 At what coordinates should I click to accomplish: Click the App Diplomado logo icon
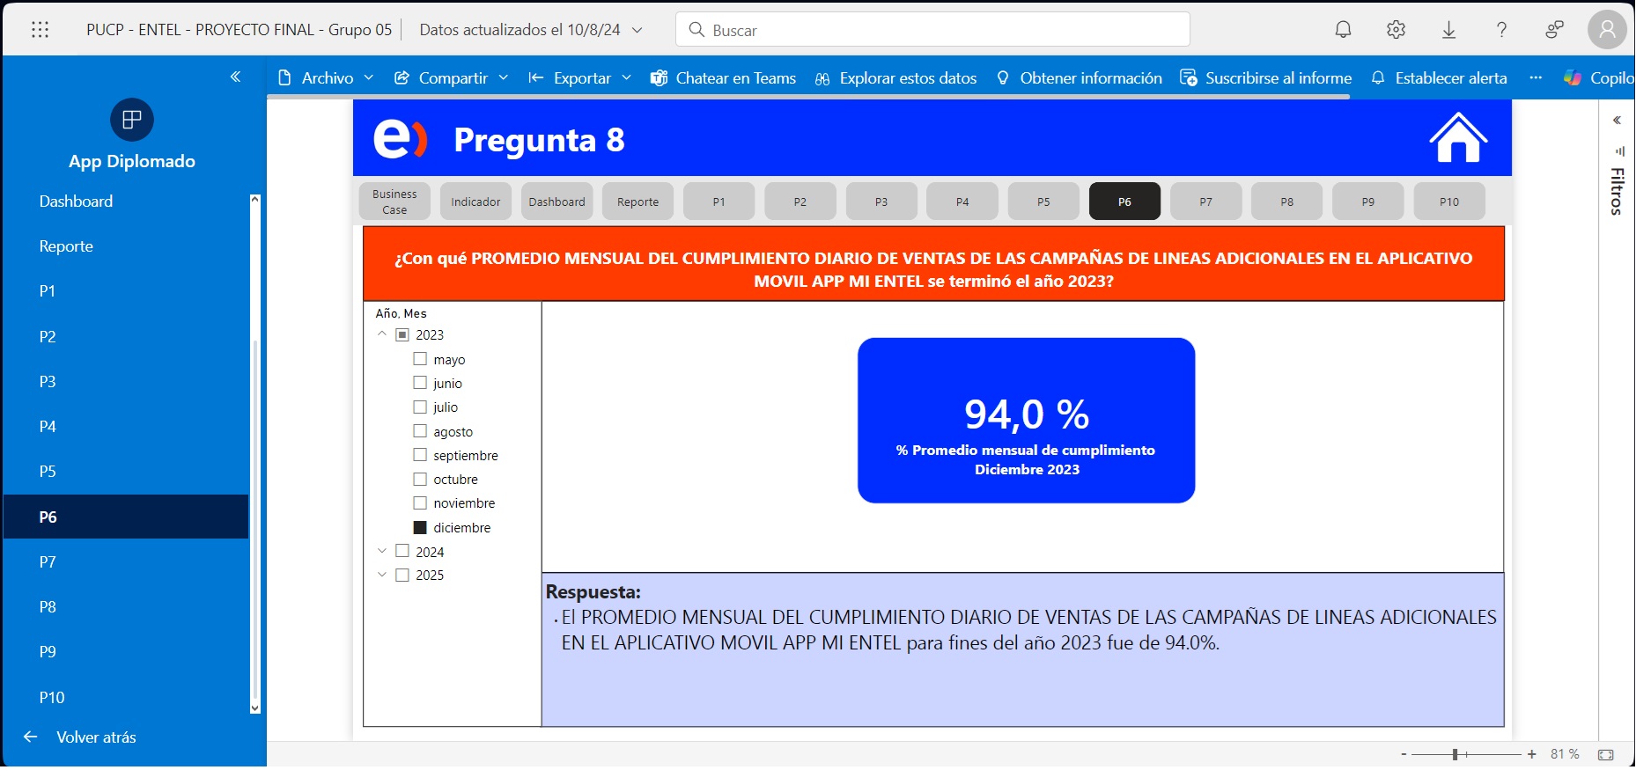tap(132, 120)
